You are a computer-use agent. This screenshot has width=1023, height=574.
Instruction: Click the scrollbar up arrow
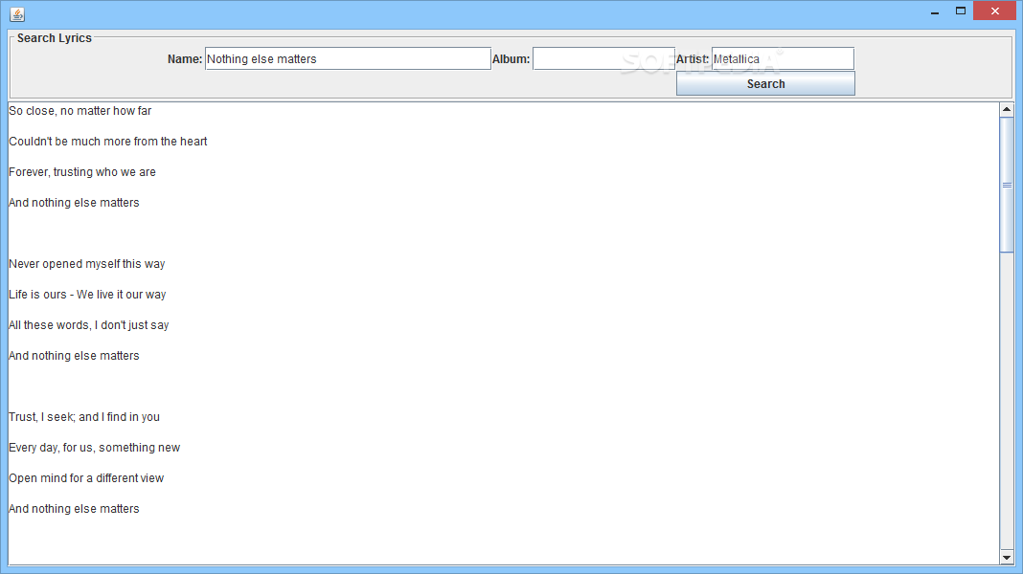point(1006,109)
